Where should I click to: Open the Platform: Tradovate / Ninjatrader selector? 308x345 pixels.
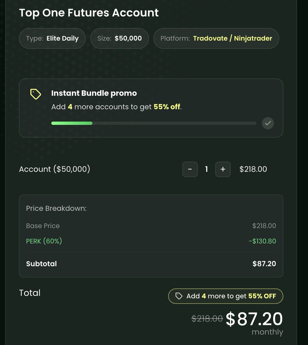(216, 38)
